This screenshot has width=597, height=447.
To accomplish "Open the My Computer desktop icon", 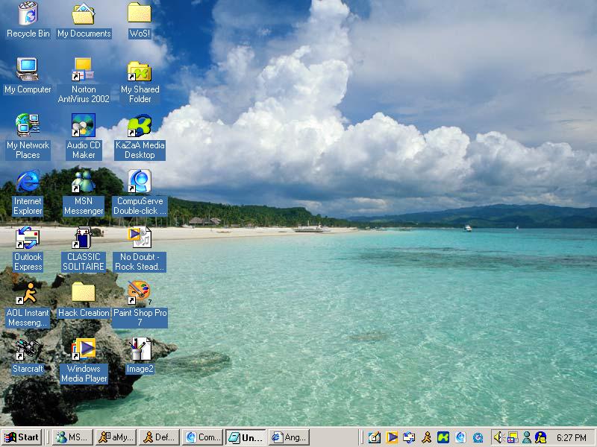I will [x=28, y=70].
